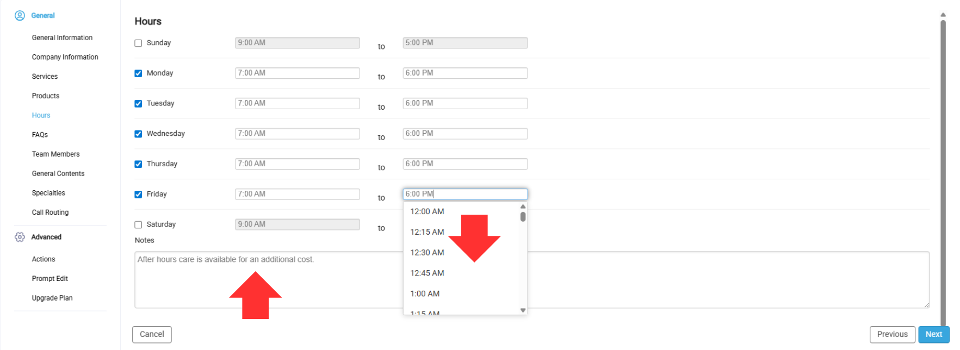This screenshot has width=960, height=350.
Task: Open Monday opening time 7:00 AM field
Action: [x=297, y=73]
